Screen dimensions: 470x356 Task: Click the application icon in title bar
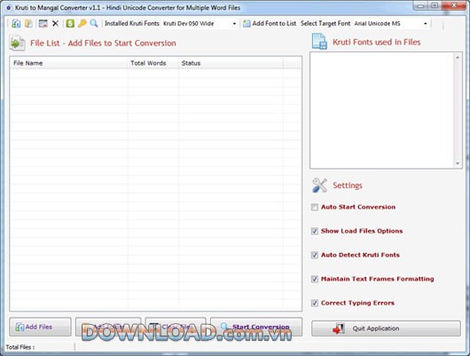pos(9,8)
